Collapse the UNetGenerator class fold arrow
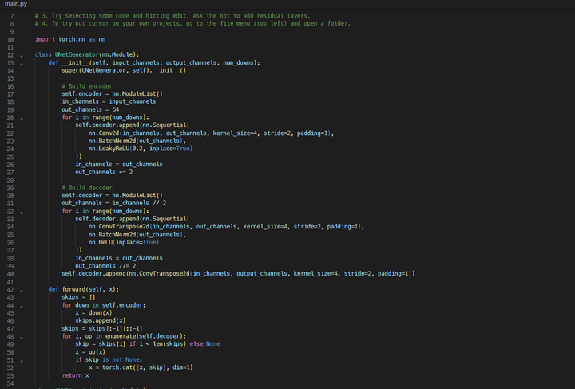The image size is (575, 389). (x=22, y=54)
